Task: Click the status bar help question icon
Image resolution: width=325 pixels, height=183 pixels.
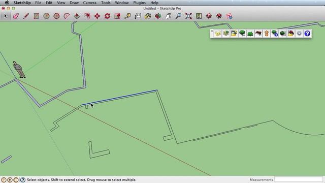Action: click(x=23, y=179)
